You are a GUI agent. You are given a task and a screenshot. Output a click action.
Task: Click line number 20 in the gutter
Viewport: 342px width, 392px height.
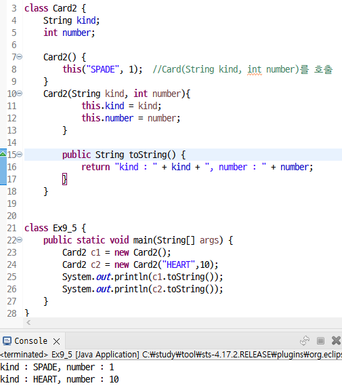tap(12, 216)
